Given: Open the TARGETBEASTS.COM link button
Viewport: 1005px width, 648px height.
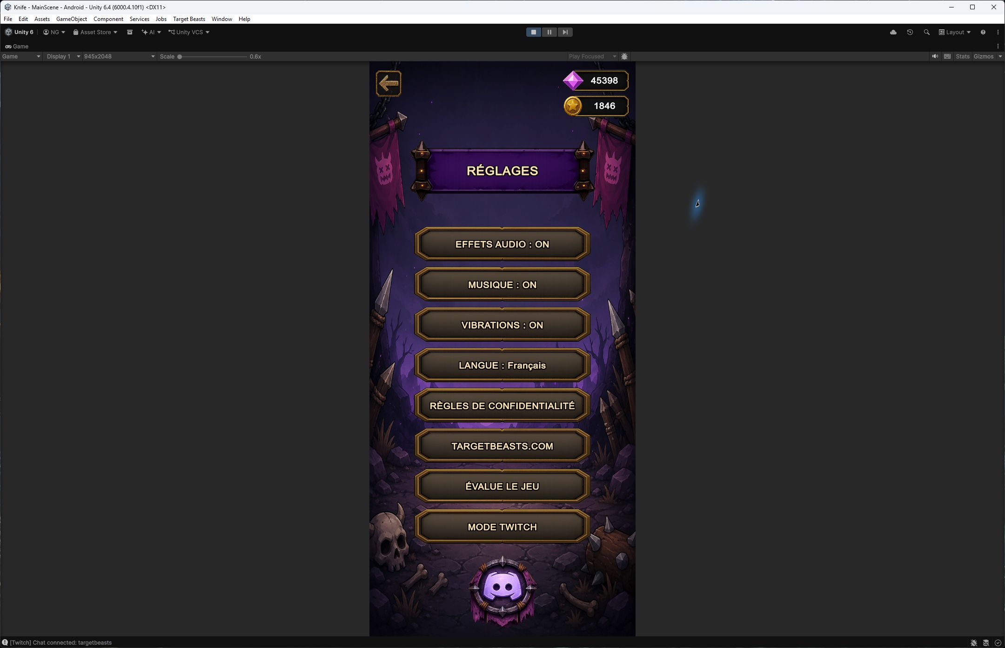Looking at the screenshot, I should (x=502, y=446).
